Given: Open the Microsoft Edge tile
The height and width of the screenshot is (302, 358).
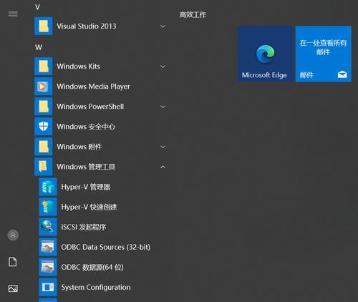Looking at the screenshot, I should pyautogui.click(x=265, y=54).
